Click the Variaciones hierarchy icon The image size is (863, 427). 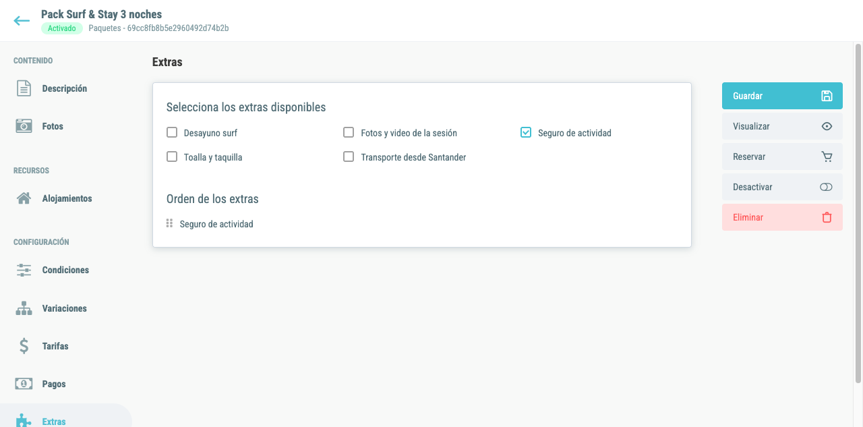(24, 308)
